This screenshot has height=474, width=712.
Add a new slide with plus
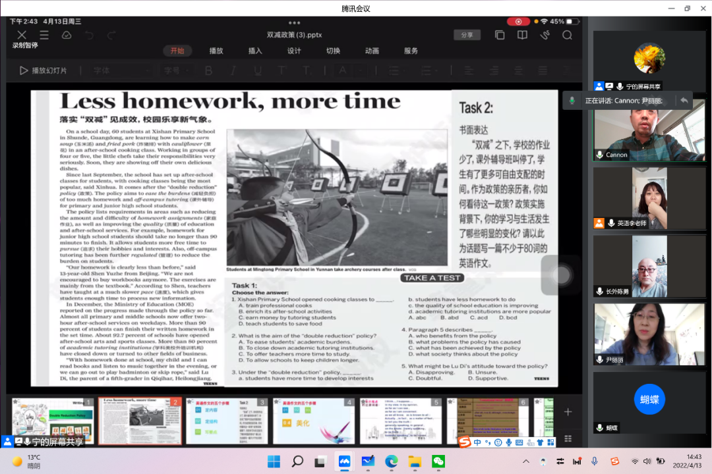[x=568, y=412]
